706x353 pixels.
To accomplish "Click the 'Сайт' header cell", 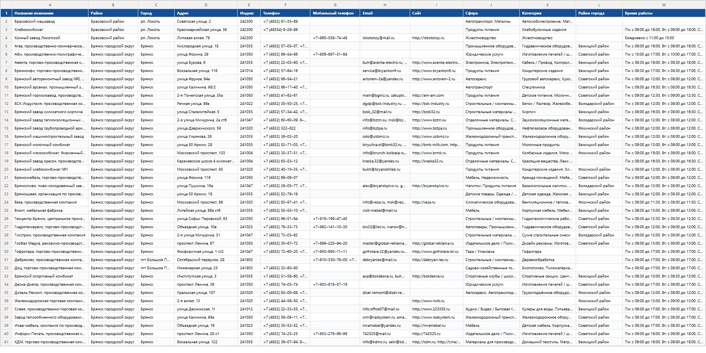I will coord(436,13).
